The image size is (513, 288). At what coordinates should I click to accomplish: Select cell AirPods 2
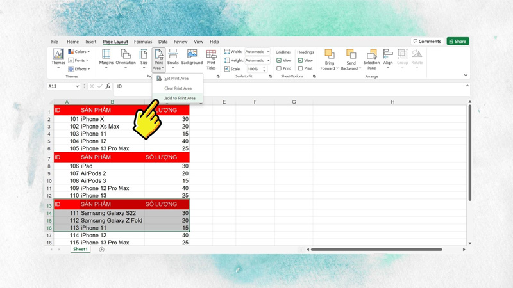coord(112,173)
